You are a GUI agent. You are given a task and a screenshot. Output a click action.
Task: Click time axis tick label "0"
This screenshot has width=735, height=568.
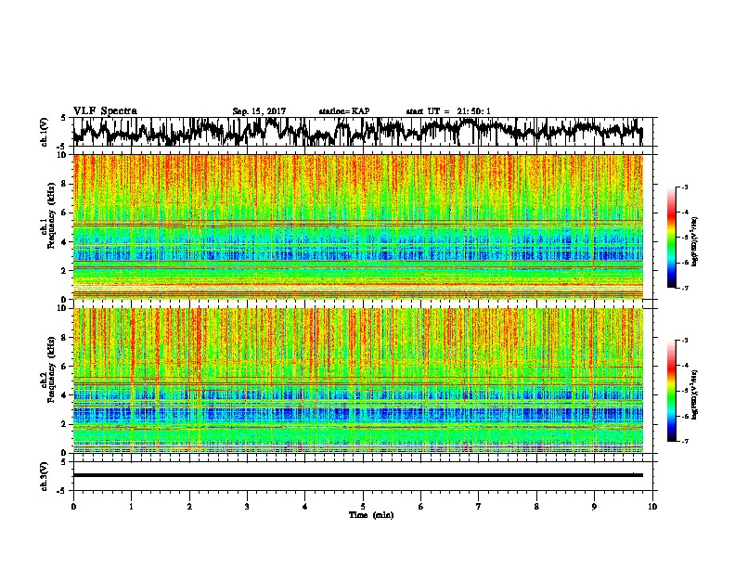coord(73,507)
